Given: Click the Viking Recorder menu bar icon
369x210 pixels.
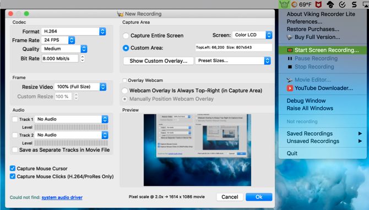Looking at the screenshot, I should (x=284, y=4).
